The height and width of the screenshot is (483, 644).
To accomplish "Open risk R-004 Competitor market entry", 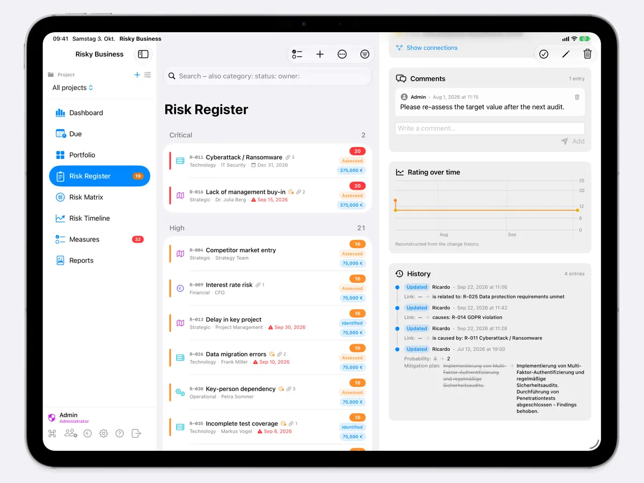I will [x=267, y=254].
